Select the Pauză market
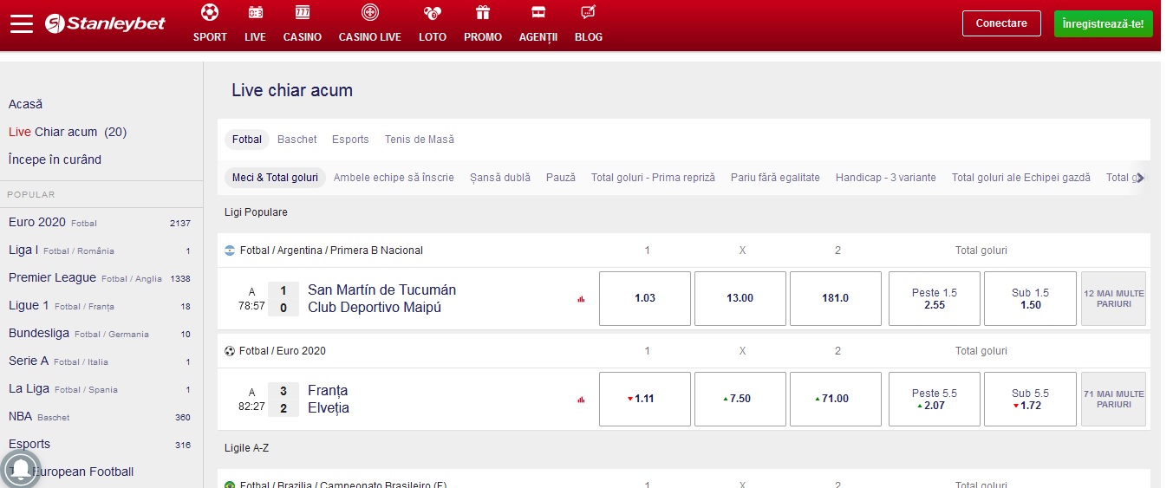Image resolution: width=1173 pixels, height=488 pixels. 561,178
